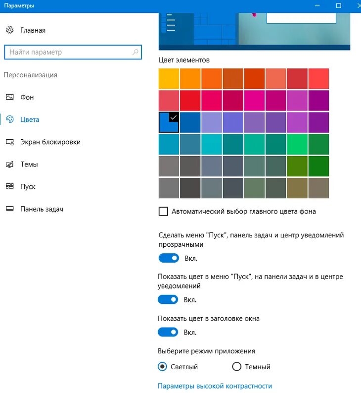Click the Пуск tiles icon
Screen dimensions: 361x393
(10, 187)
